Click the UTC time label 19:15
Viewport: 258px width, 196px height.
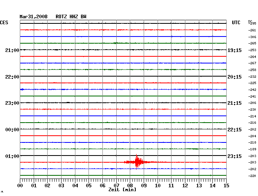point(235,50)
